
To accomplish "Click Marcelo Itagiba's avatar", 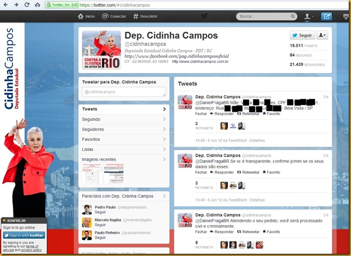I will [x=87, y=222].
